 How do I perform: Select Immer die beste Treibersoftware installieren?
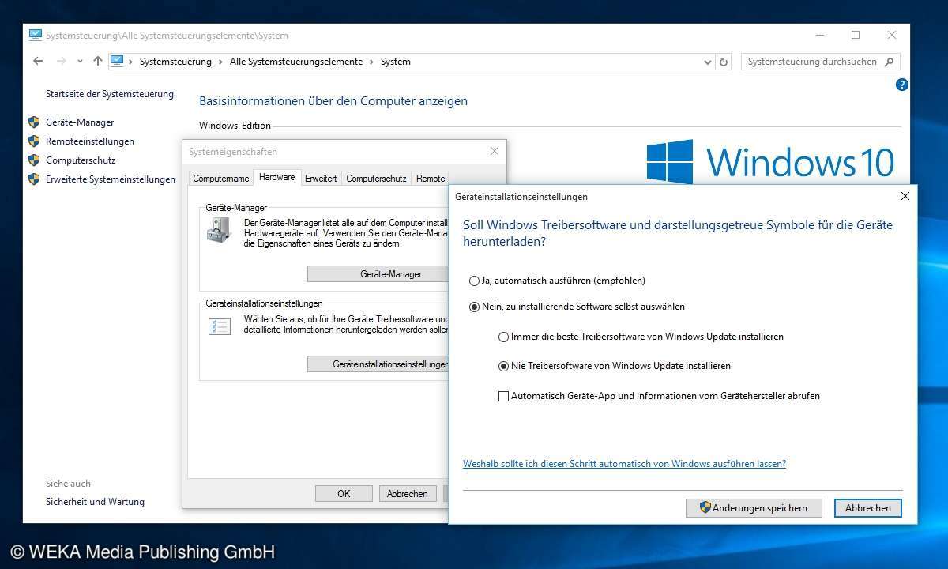(641, 337)
